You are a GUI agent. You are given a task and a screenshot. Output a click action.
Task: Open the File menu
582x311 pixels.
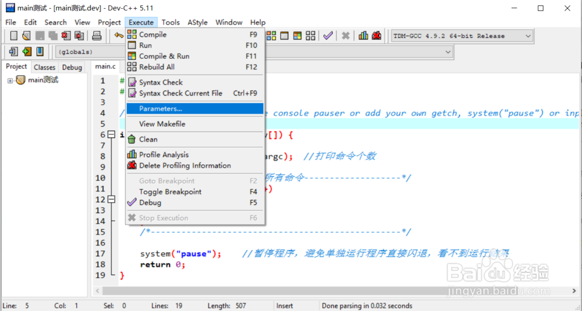point(10,22)
